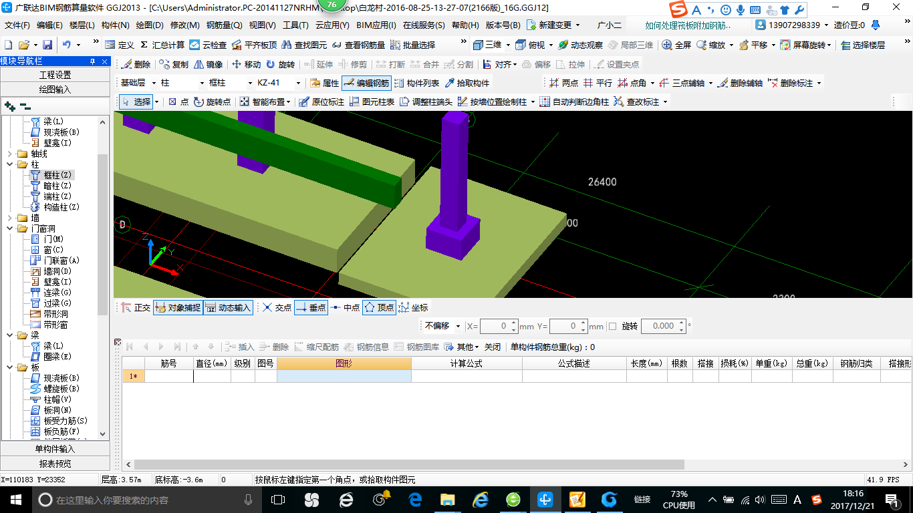Open the 帮助(H) menu

pos(465,25)
